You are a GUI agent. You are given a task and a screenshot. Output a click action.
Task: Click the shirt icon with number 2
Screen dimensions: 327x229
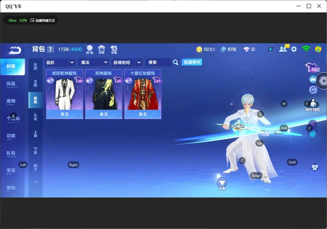coord(315,167)
